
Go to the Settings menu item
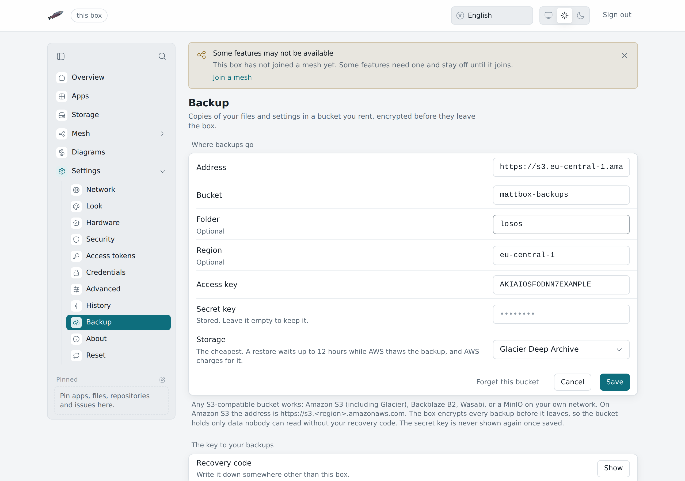[111, 171]
